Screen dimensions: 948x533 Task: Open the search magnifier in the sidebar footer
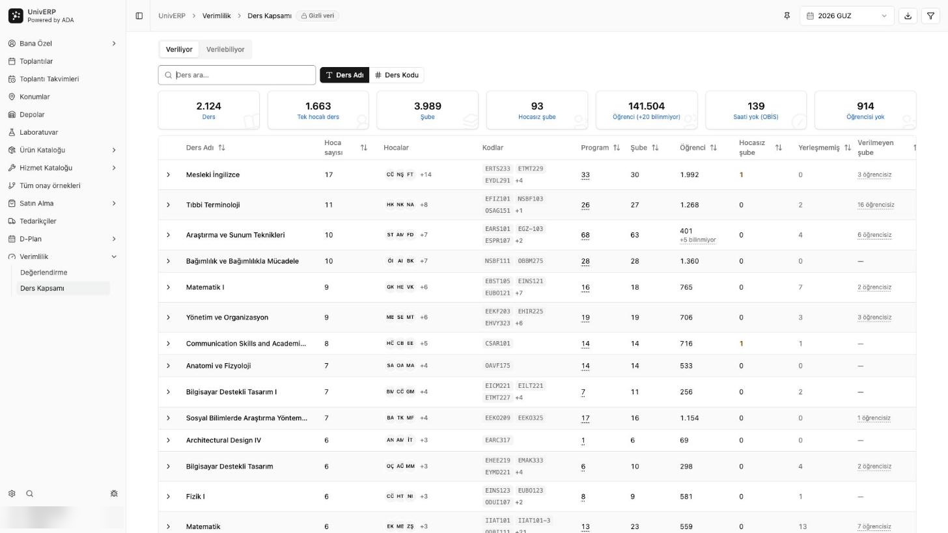[x=29, y=494]
